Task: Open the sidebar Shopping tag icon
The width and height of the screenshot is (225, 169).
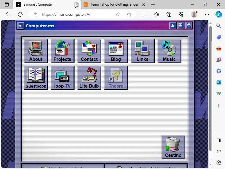Action: 219,37
